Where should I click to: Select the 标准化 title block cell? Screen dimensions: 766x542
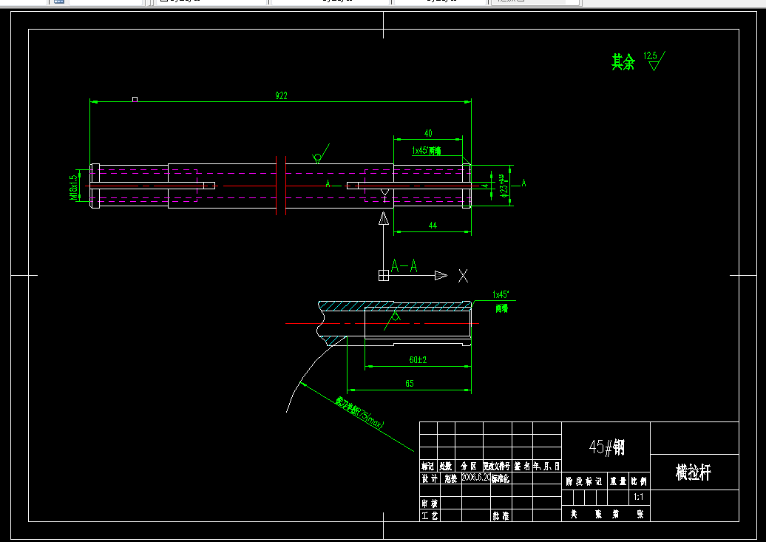[x=501, y=479]
